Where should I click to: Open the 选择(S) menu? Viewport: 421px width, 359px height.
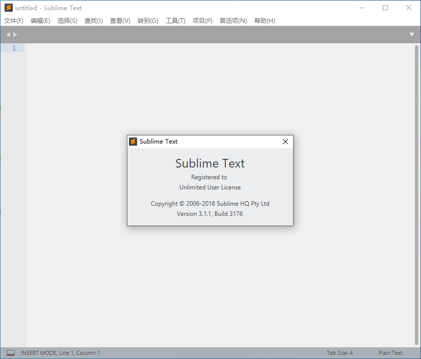67,21
